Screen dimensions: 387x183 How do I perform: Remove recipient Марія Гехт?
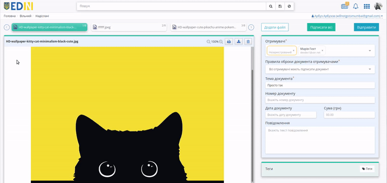[x=322, y=51]
